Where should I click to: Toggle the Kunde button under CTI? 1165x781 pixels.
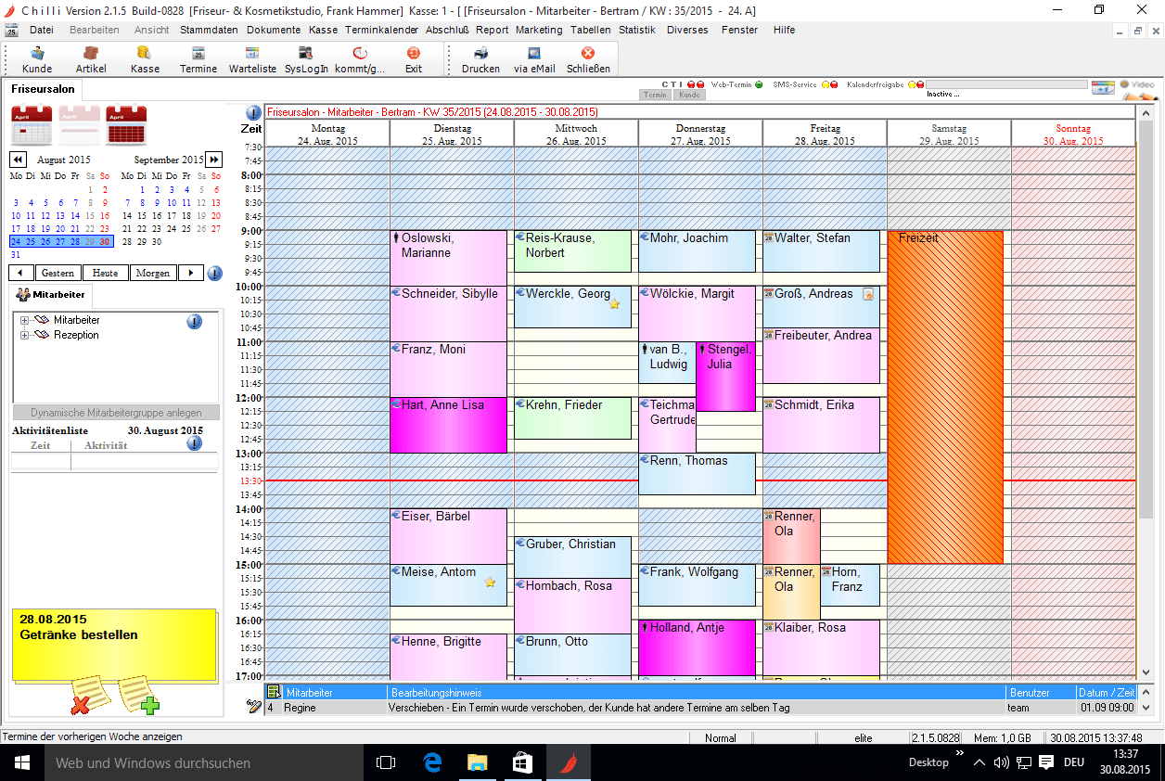689,96
